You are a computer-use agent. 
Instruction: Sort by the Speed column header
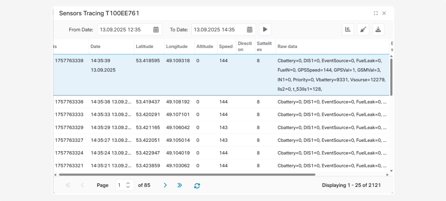[226, 47]
